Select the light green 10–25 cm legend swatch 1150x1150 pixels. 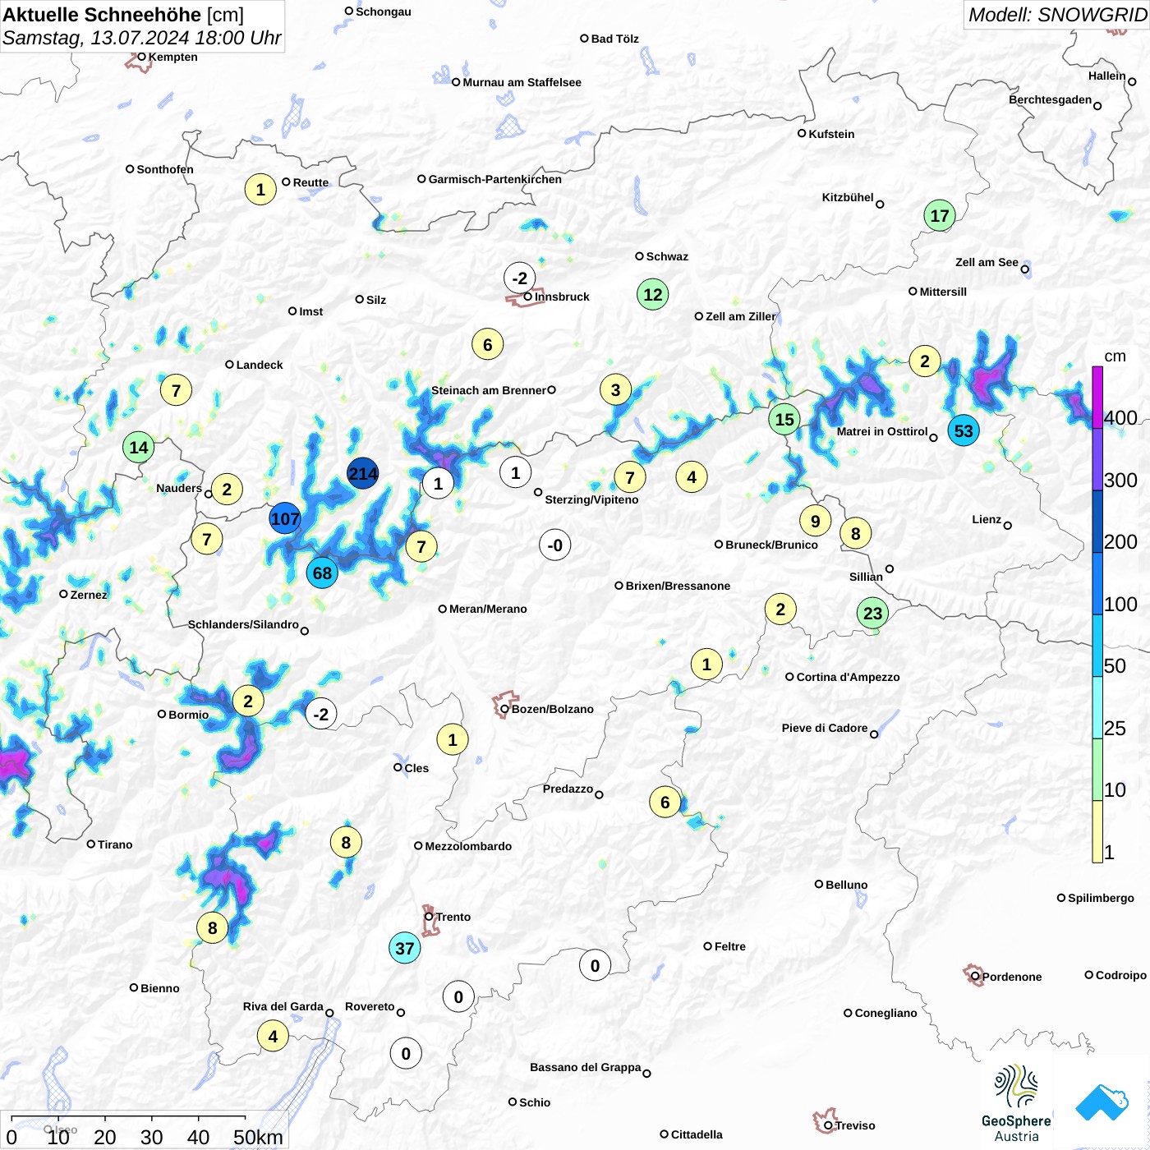point(1097,770)
